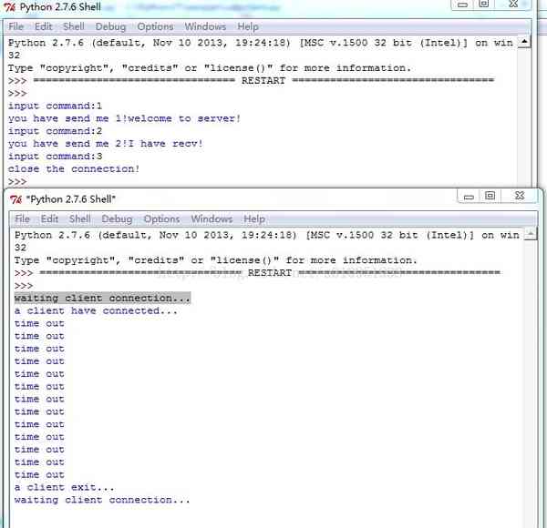Open Windows menu in front Python Shell window
Viewport: 547px width, 528px height.
[212, 218]
